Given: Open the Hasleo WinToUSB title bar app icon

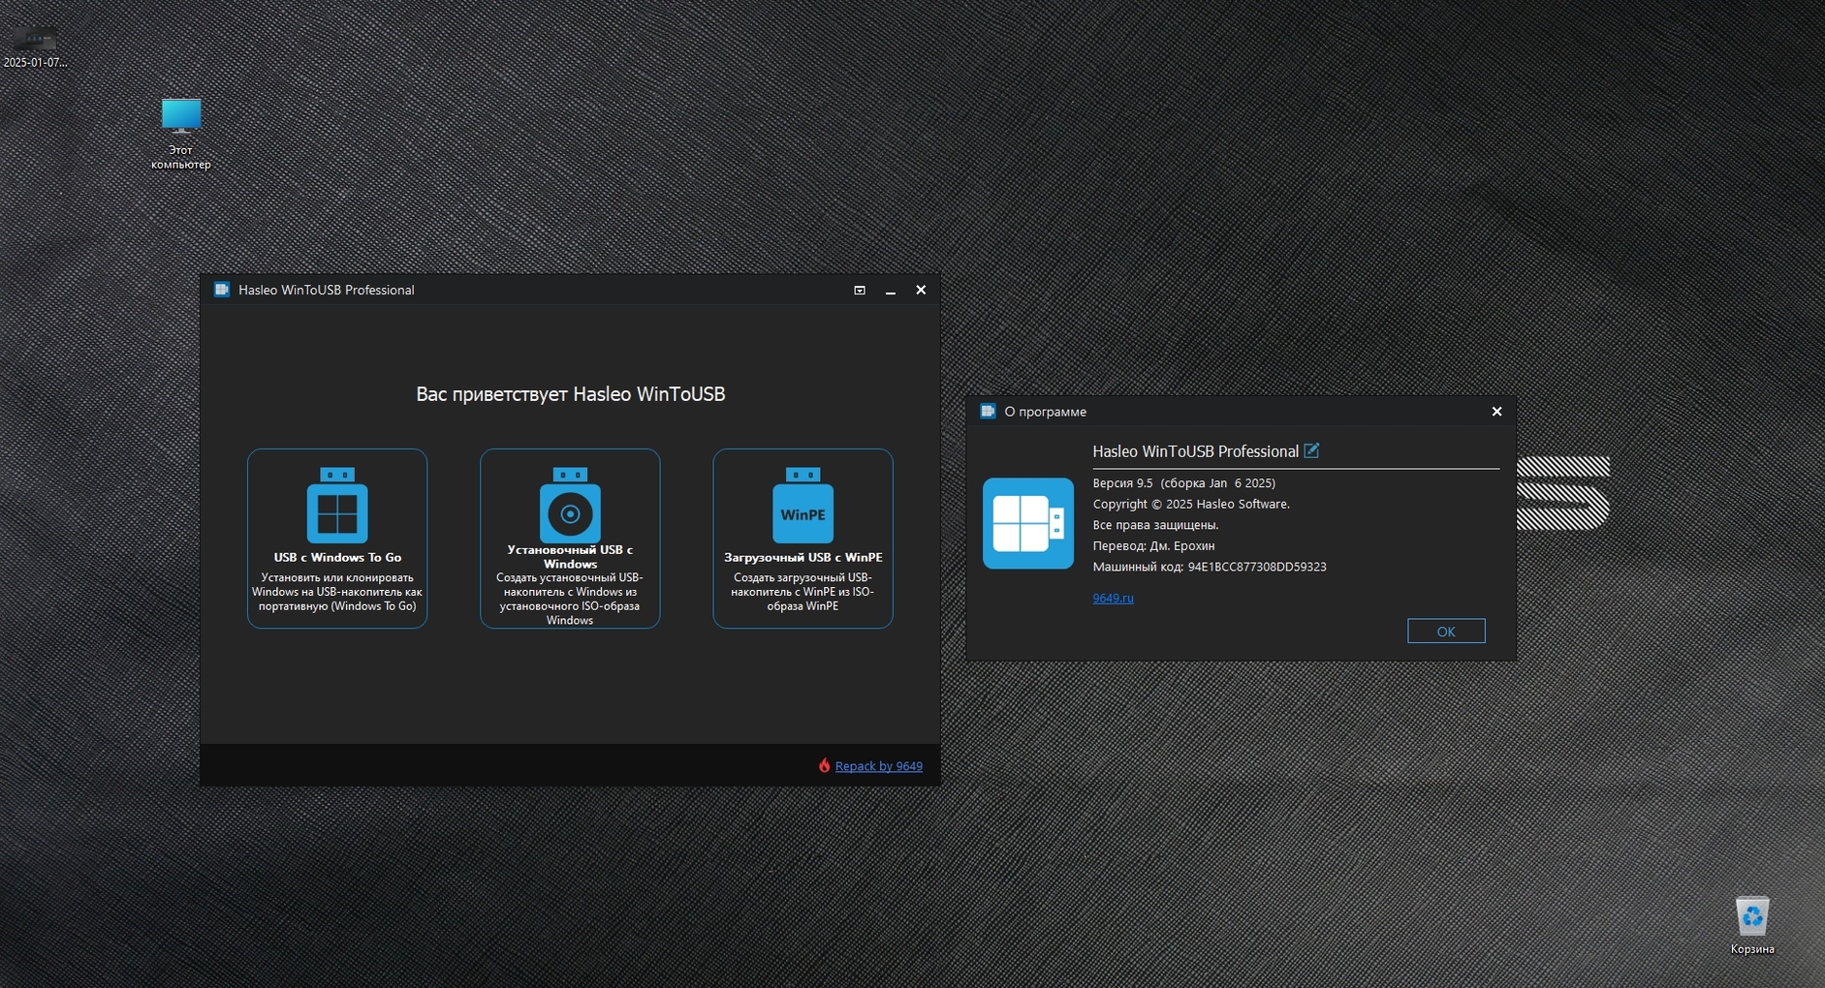Looking at the screenshot, I should click(x=222, y=290).
